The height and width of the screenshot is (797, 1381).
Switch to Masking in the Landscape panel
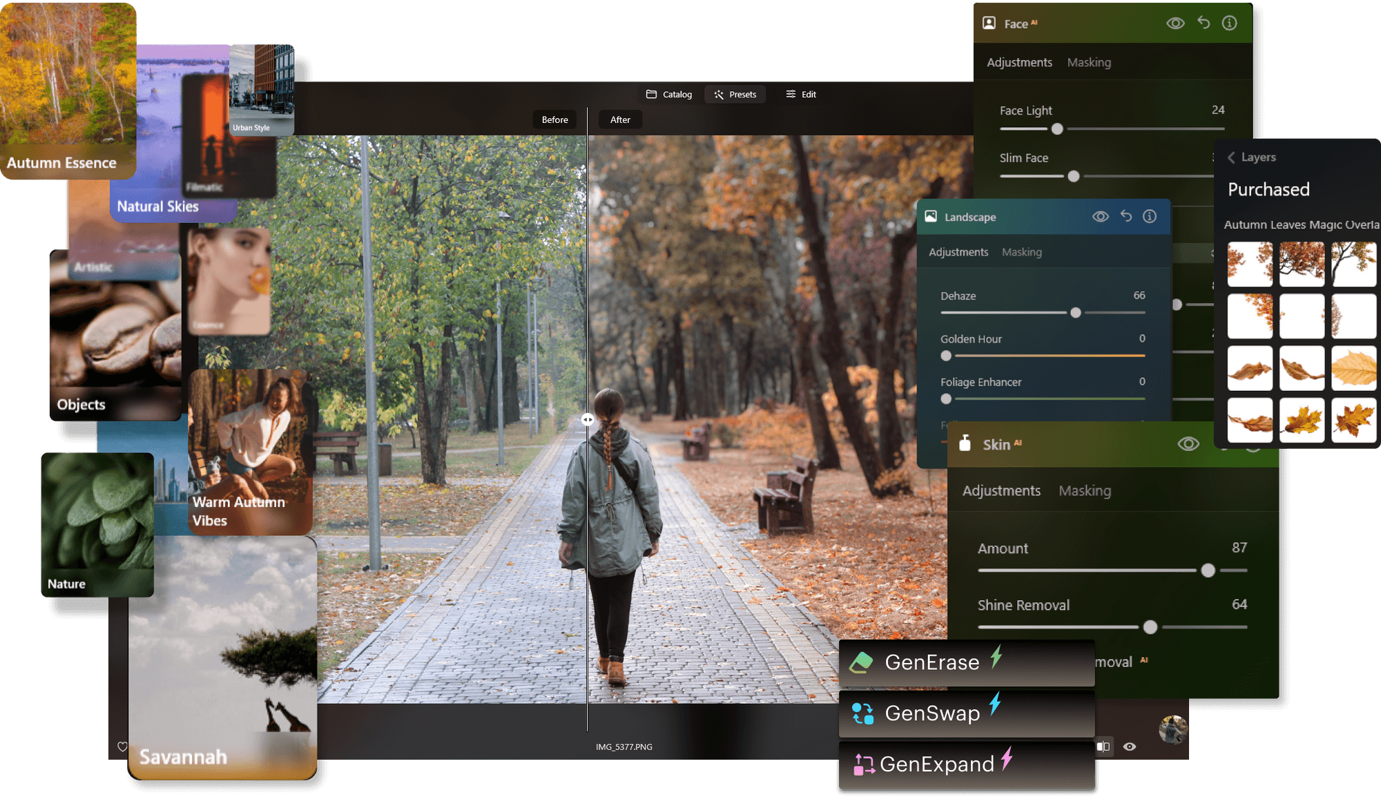pyautogui.click(x=1022, y=252)
